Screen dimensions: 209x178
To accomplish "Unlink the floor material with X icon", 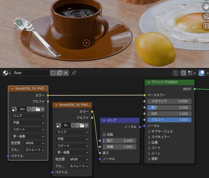I will click(x=66, y=73).
